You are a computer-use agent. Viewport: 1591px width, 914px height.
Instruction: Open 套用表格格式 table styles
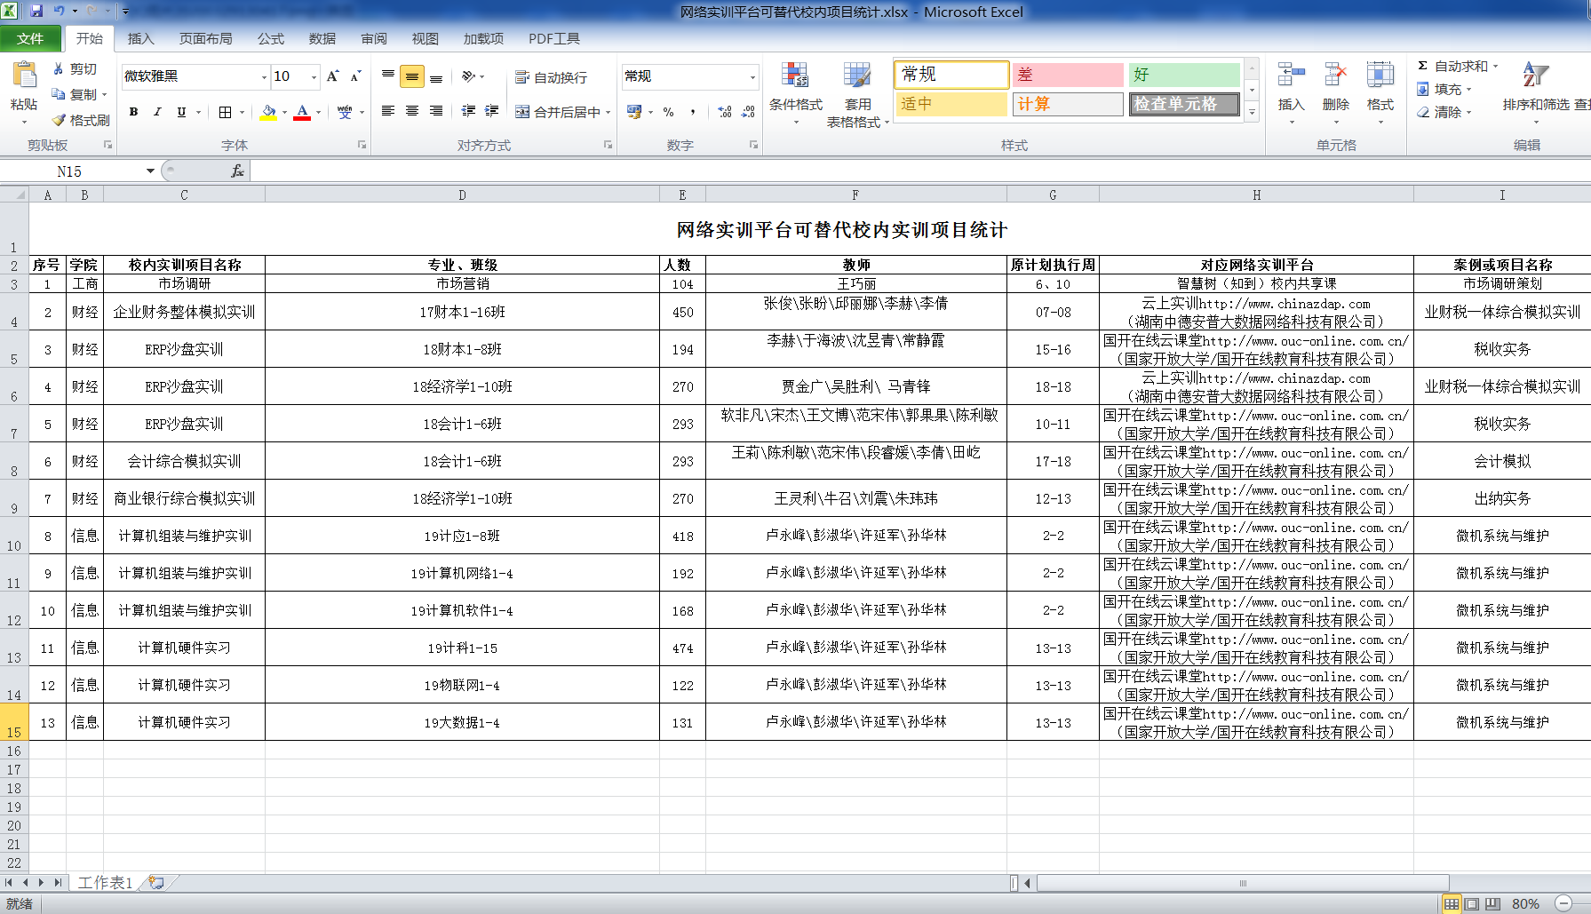tap(857, 95)
